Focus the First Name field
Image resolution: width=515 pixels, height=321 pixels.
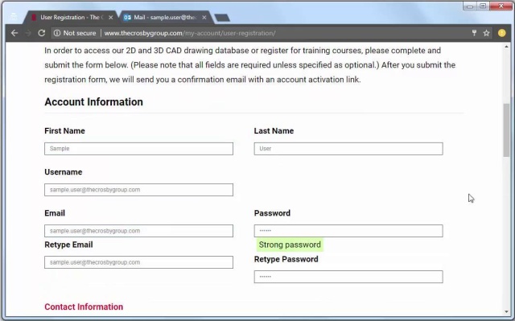point(139,149)
